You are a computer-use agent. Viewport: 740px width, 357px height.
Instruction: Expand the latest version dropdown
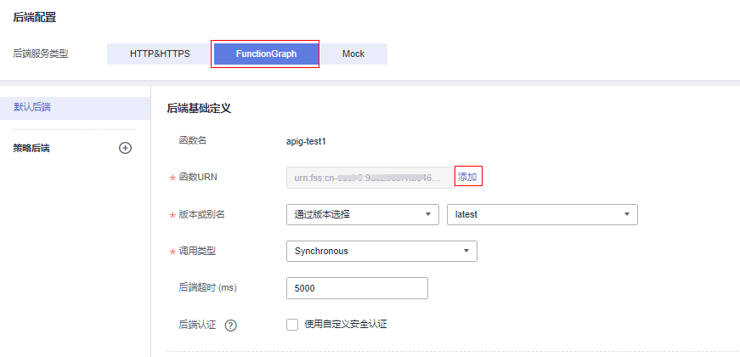click(541, 214)
